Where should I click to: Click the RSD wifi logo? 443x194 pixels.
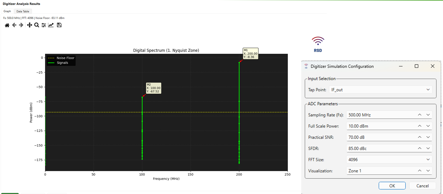click(x=318, y=44)
